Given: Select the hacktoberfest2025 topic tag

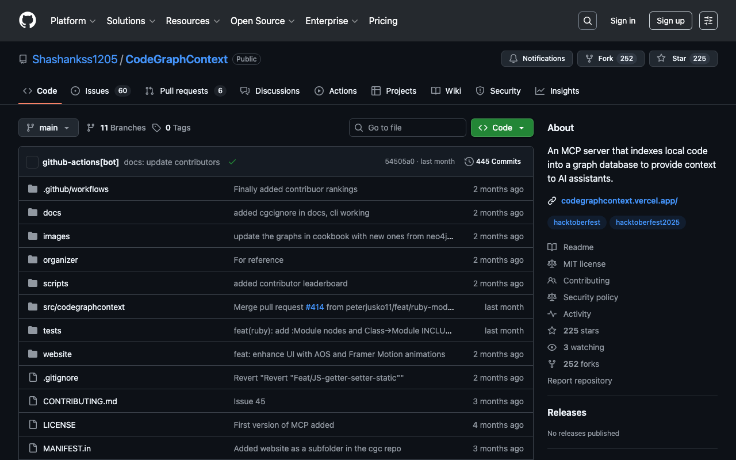Looking at the screenshot, I should tap(647, 223).
